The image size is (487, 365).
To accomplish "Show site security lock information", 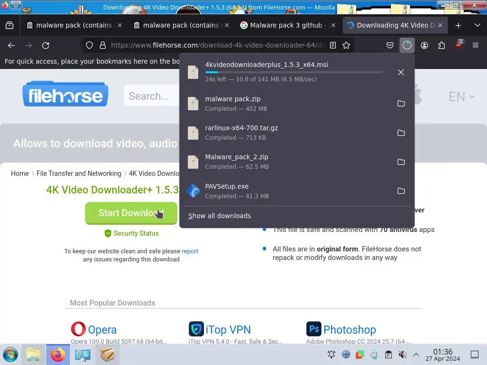I will (103, 45).
